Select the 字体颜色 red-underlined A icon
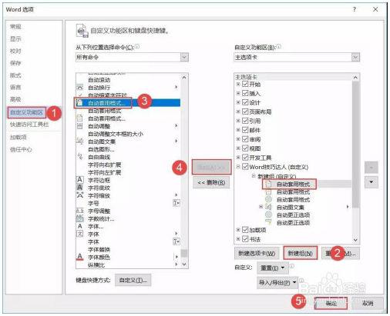This screenshot has width=390, height=316. [80, 257]
